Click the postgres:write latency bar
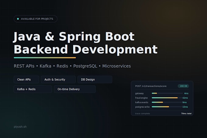207x138 pixels. pyautogui.click(x=167, y=107)
